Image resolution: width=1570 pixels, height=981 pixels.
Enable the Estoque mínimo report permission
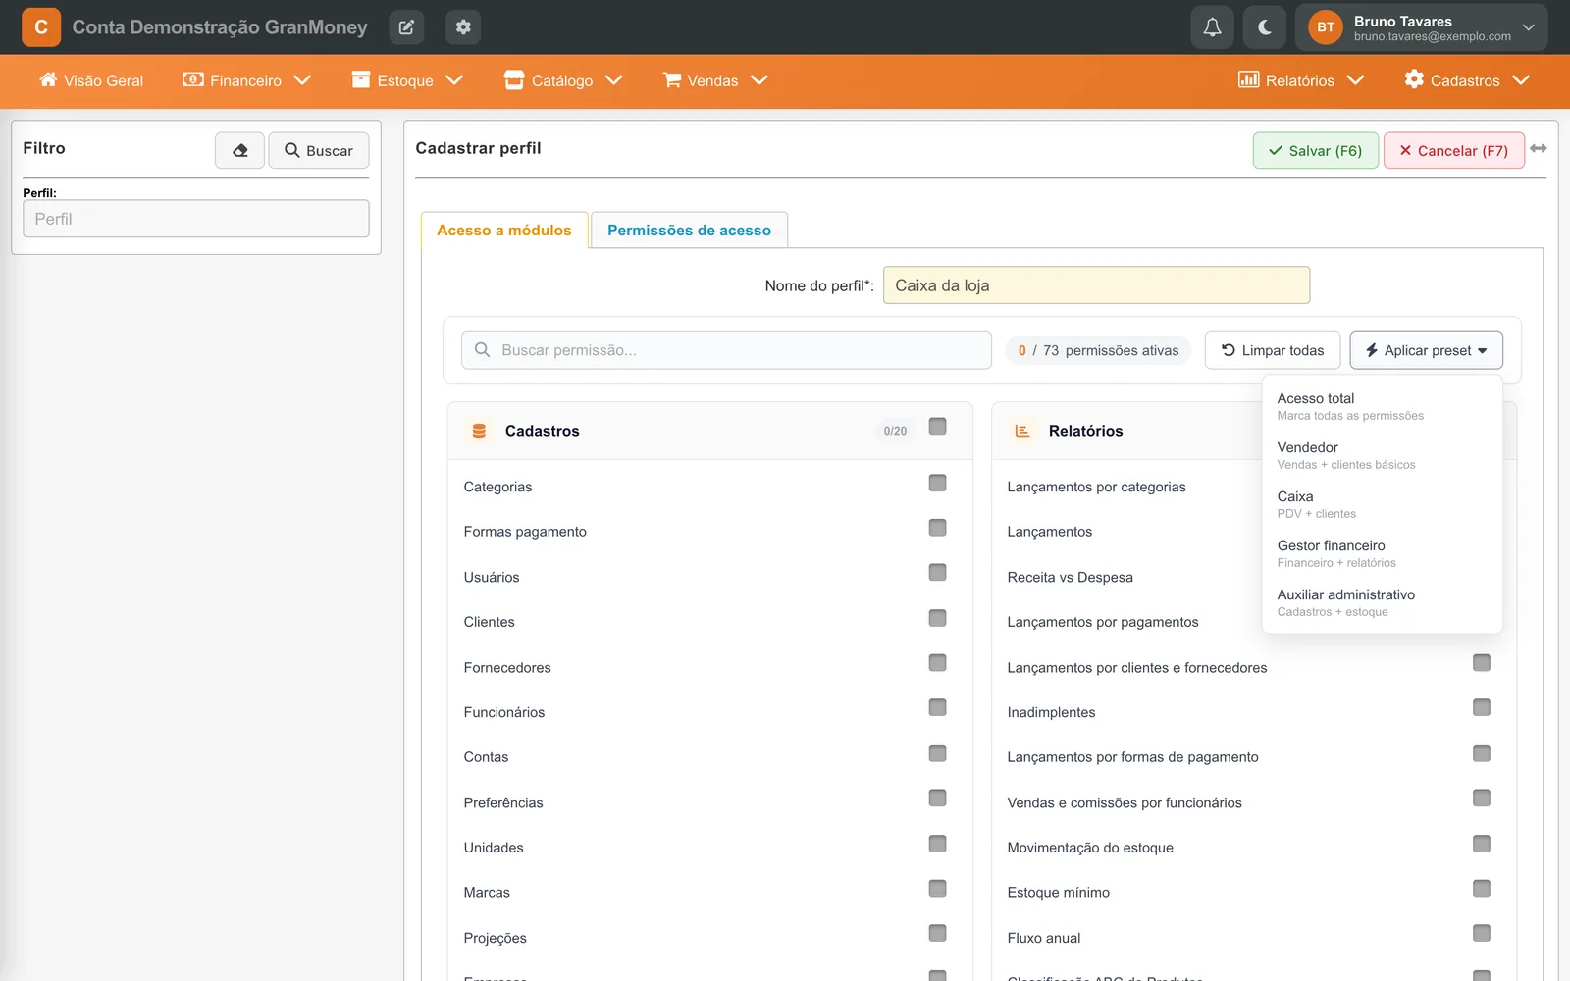[x=1482, y=889]
